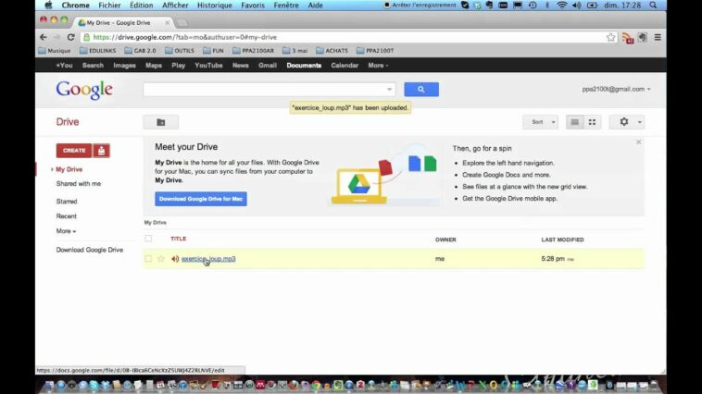702x394 pixels.
Task: Open the Finder icon in the Dock
Action: [x=49, y=385]
